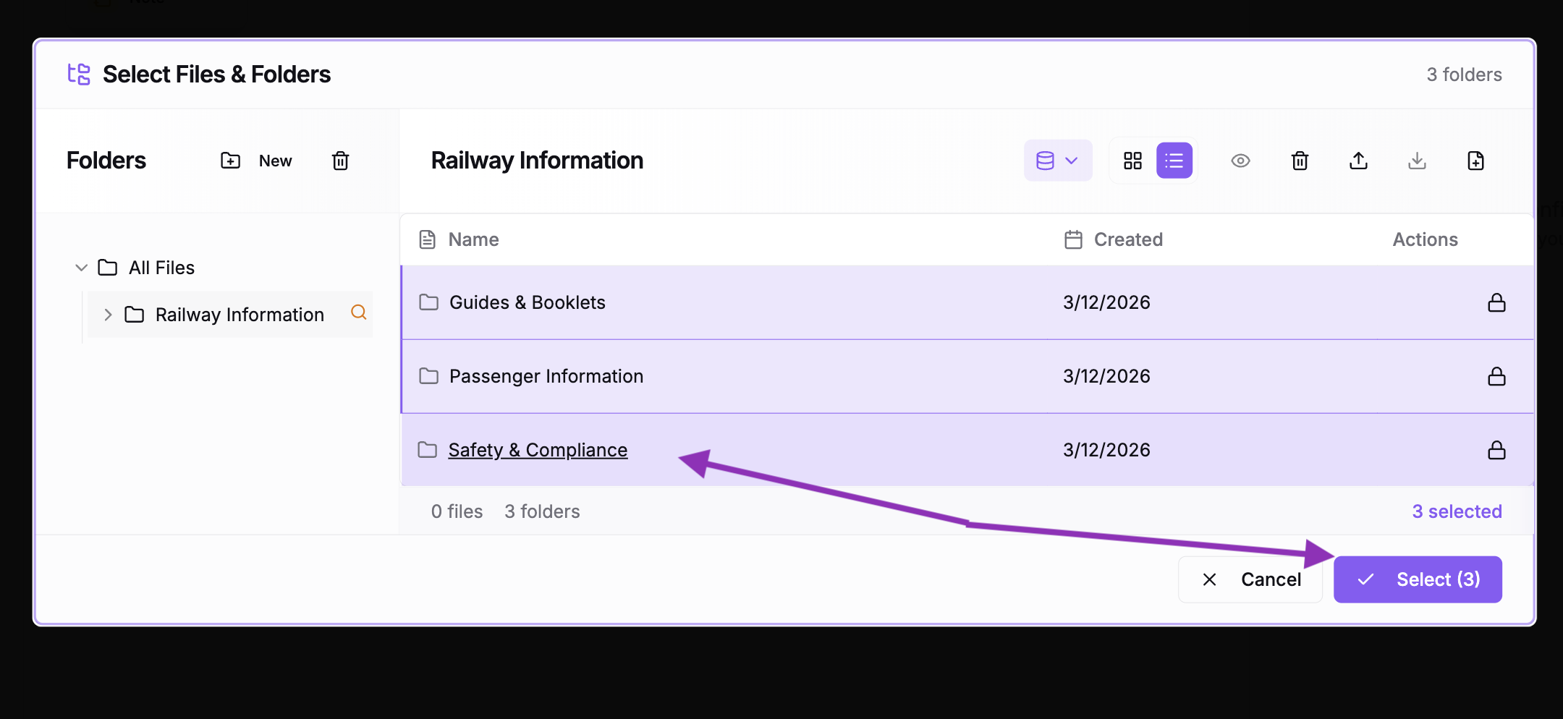The image size is (1563, 719).
Task: Sort by the Name column header
Action: click(x=473, y=239)
